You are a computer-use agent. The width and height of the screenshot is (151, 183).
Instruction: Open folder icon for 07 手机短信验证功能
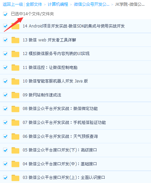pos(15,123)
